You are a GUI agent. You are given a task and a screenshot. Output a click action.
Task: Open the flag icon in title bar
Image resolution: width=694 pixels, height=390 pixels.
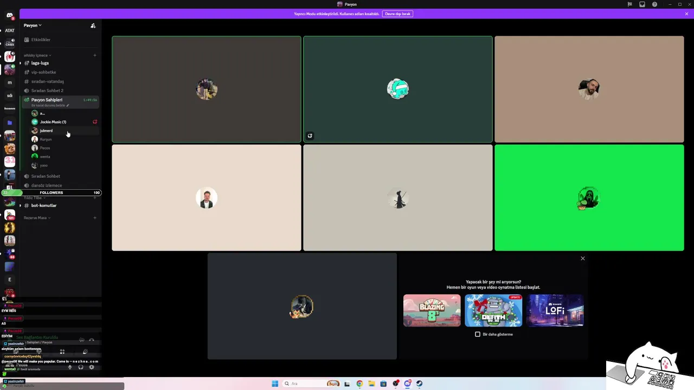pos(629,4)
